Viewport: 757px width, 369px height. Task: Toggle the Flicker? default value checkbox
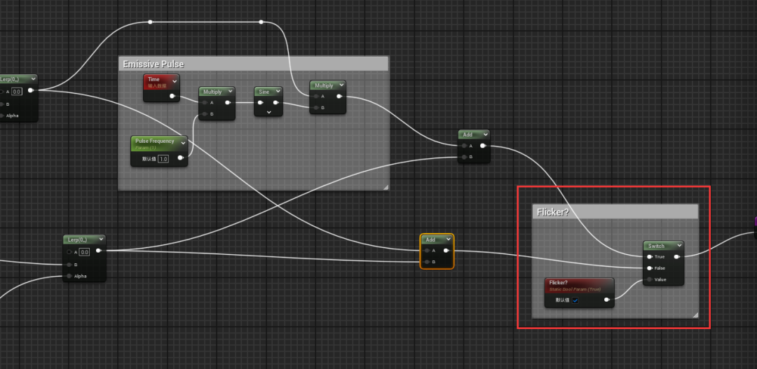point(575,300)
